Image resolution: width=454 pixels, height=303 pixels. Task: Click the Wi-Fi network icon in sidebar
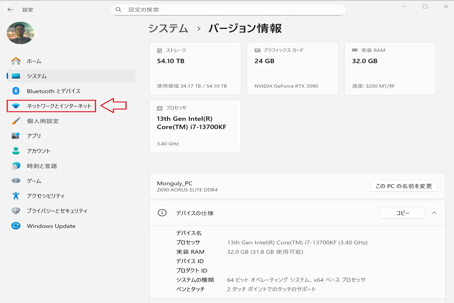coord(16,106)
